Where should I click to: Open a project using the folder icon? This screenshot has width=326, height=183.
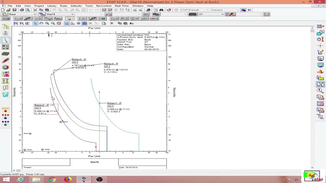coord(8,10)
